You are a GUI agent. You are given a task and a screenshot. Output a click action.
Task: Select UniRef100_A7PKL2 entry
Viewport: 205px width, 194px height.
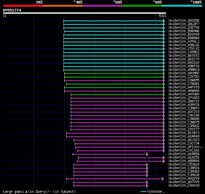coord(184,42)
